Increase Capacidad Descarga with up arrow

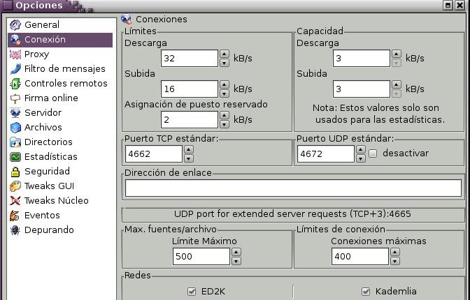click(x=397, y=54)
